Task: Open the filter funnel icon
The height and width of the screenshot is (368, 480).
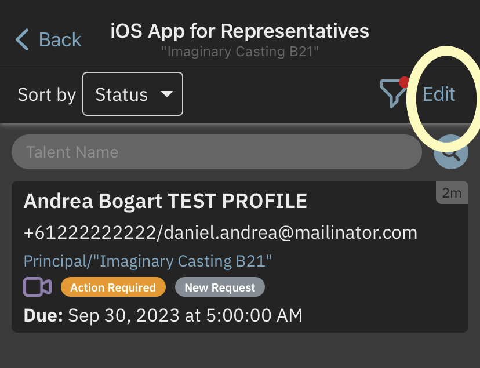Action: [x=392, y=94]
